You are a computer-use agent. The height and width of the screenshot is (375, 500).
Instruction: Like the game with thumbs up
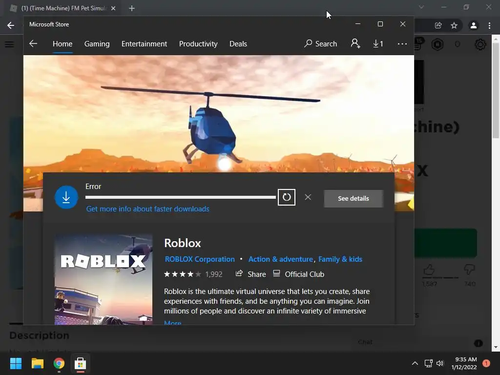coord(429,270)
